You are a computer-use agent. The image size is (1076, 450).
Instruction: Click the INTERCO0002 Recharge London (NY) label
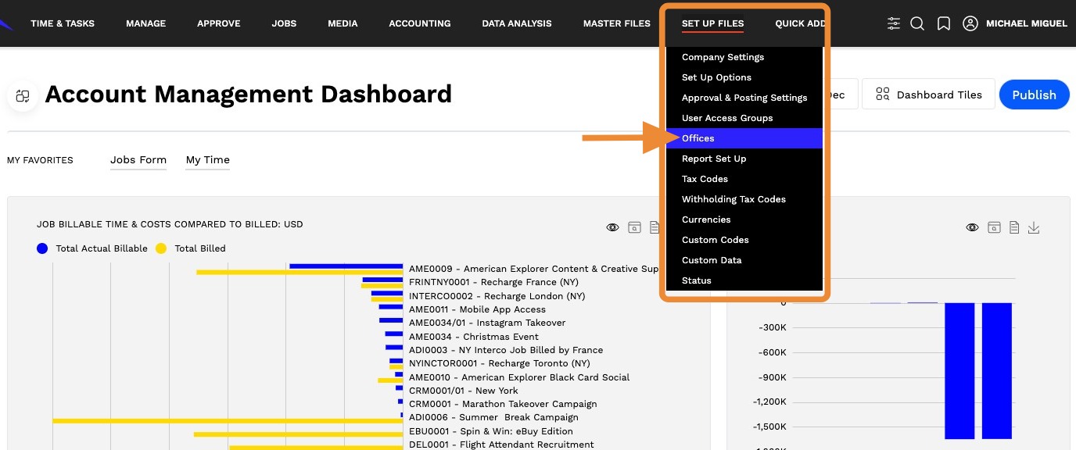497,296
